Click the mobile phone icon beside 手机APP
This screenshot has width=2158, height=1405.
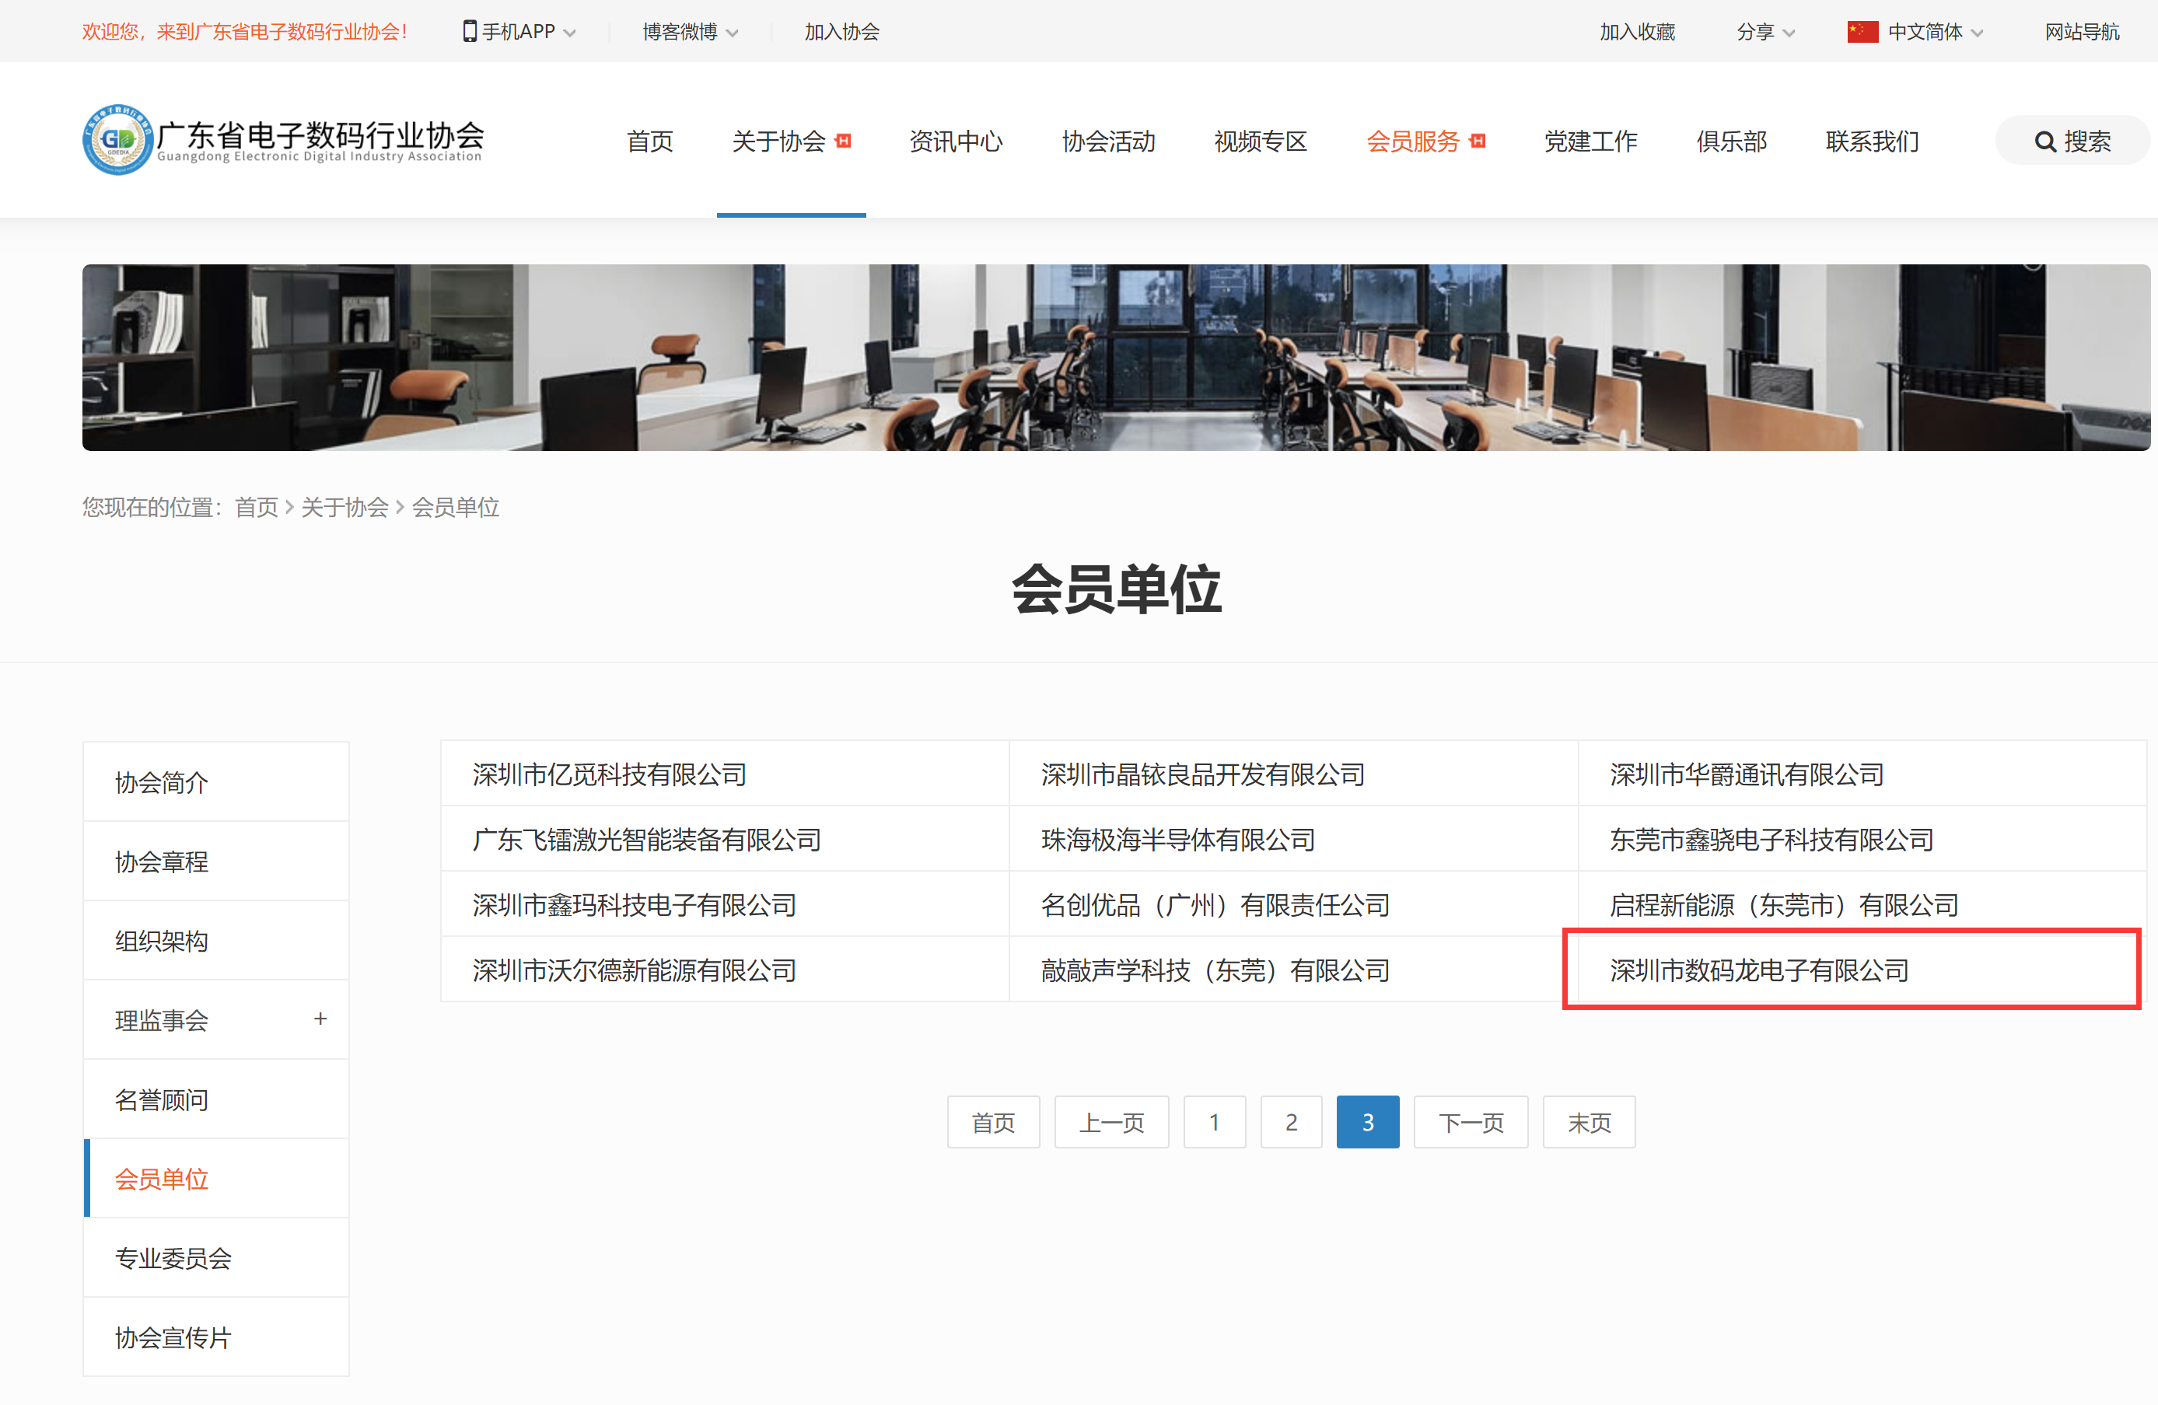point(470,31)
